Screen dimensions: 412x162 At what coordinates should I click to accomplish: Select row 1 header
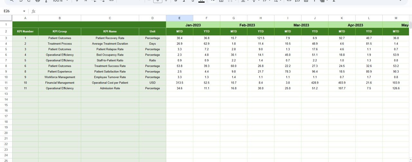6,25
